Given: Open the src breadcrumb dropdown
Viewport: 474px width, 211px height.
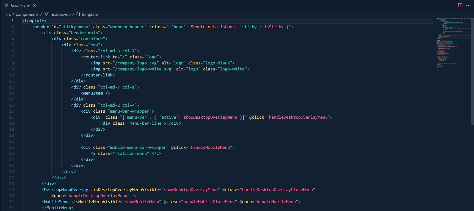Looking at the screenshot, I should coord(8,14).
